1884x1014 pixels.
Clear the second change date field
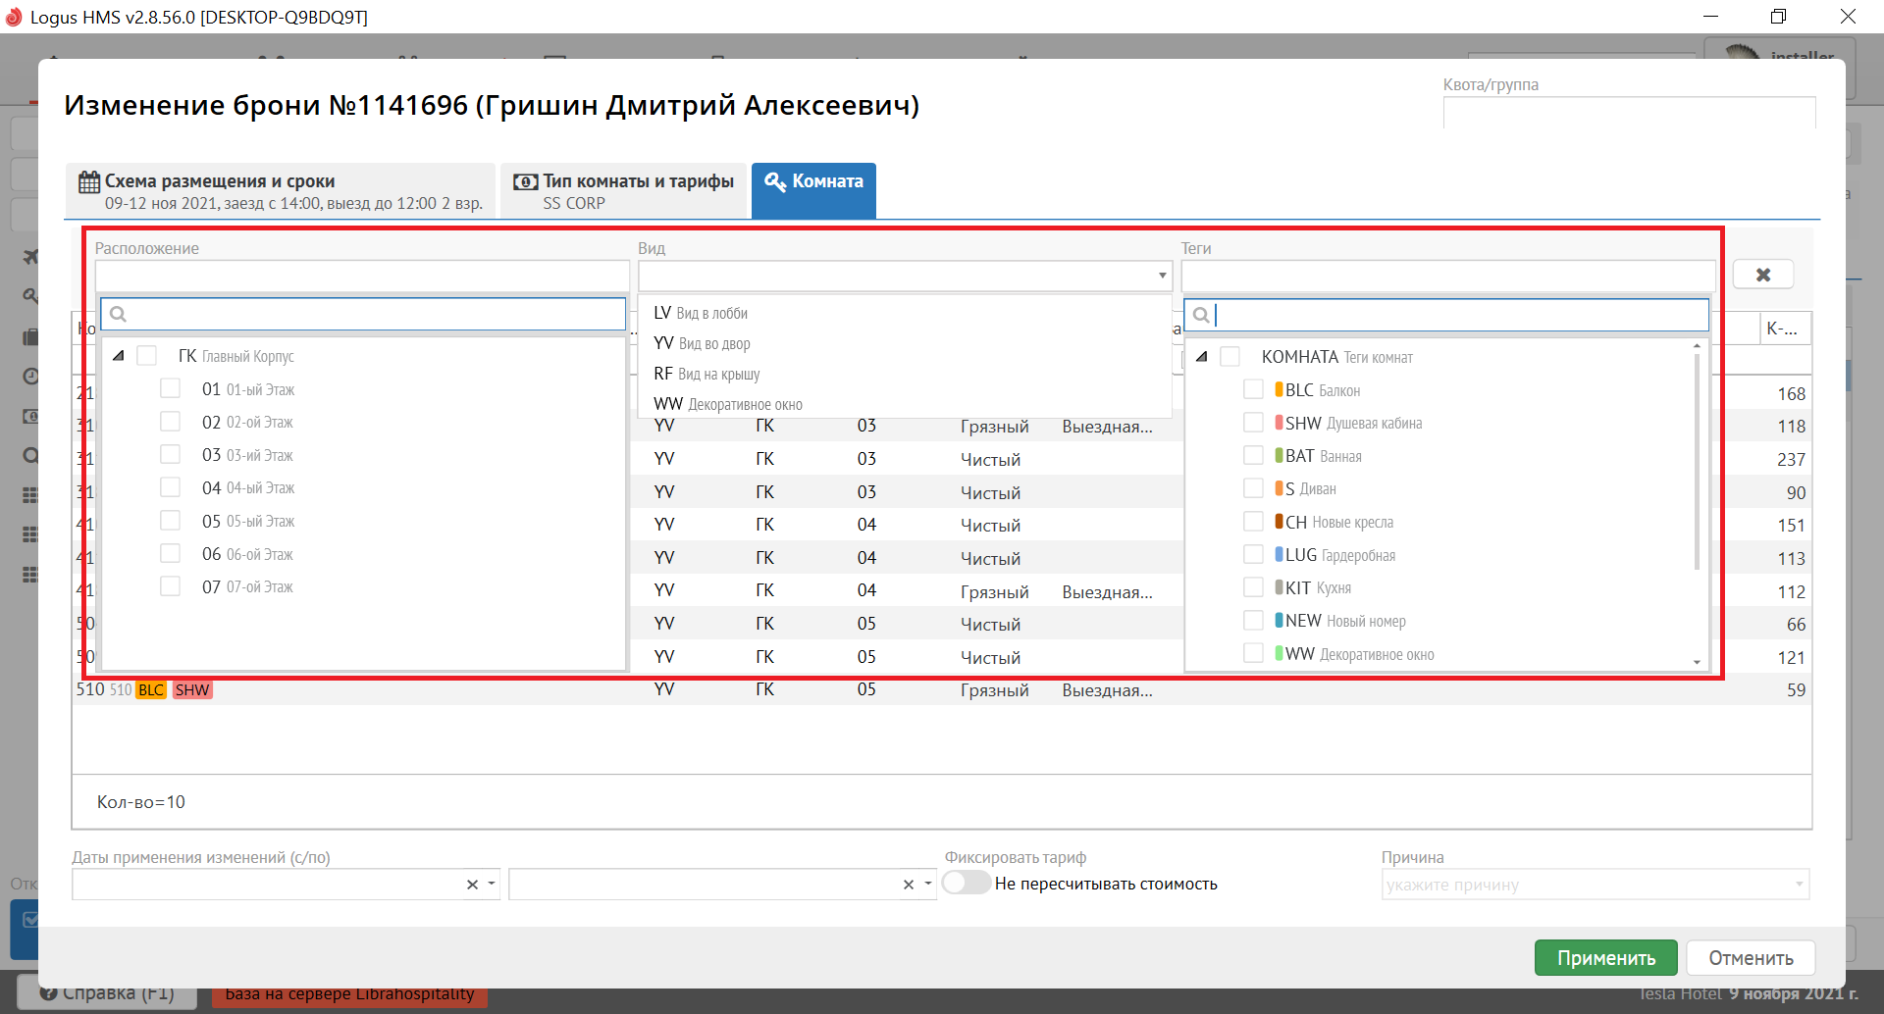point(909,885)
